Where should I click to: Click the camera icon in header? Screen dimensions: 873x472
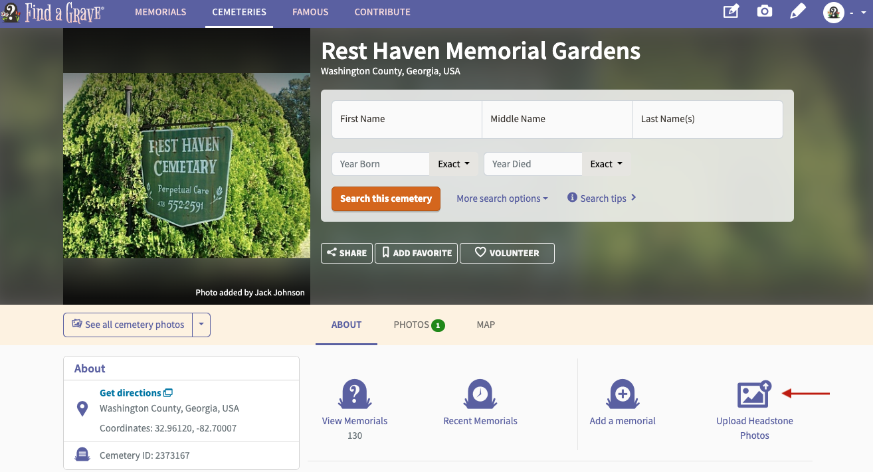click(x=765, y=12)
